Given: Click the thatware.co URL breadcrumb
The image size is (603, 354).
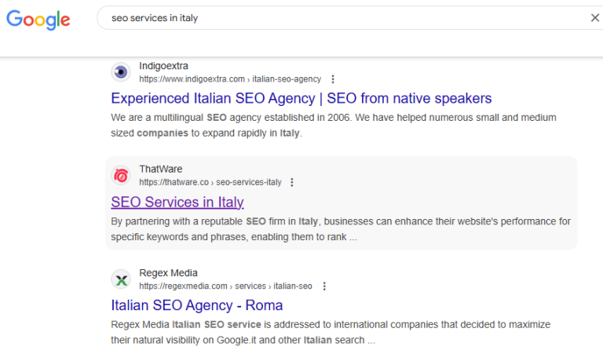Looking at the screenshot, I should pos(210,182).
